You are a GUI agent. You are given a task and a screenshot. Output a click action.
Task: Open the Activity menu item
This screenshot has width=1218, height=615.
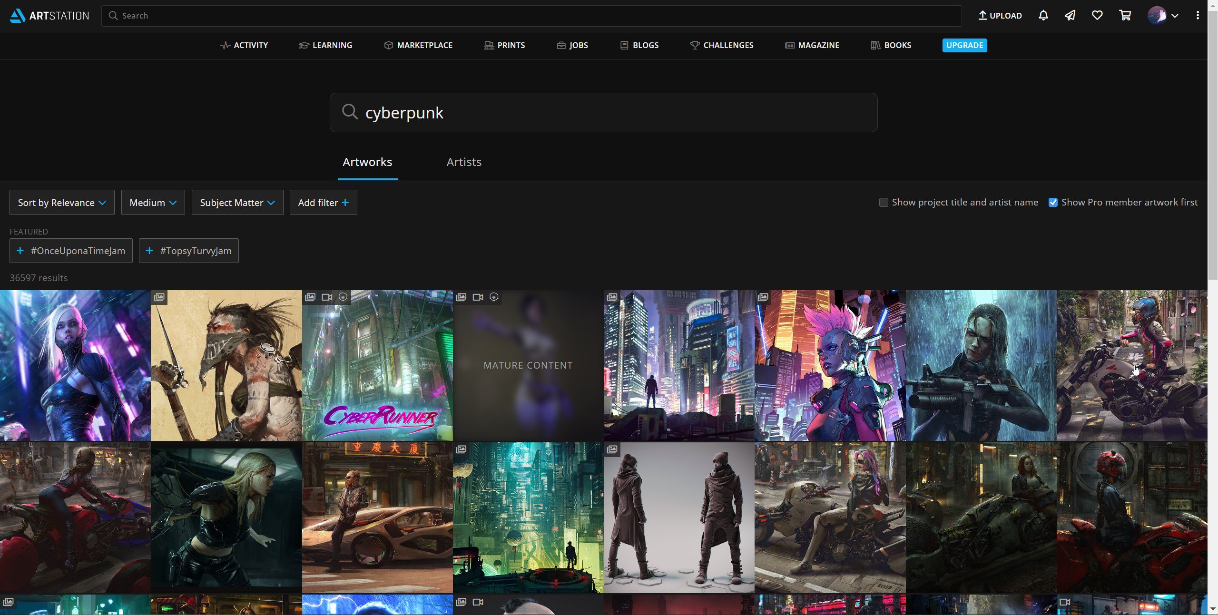[244, 45]
